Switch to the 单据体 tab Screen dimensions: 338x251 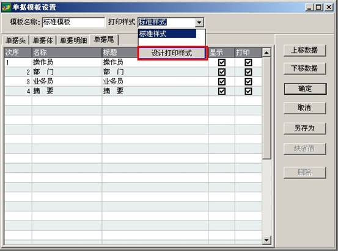(42, 40)
